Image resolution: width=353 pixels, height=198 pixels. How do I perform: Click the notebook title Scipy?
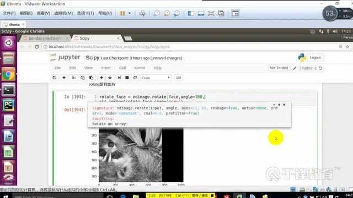pos(93,58)
